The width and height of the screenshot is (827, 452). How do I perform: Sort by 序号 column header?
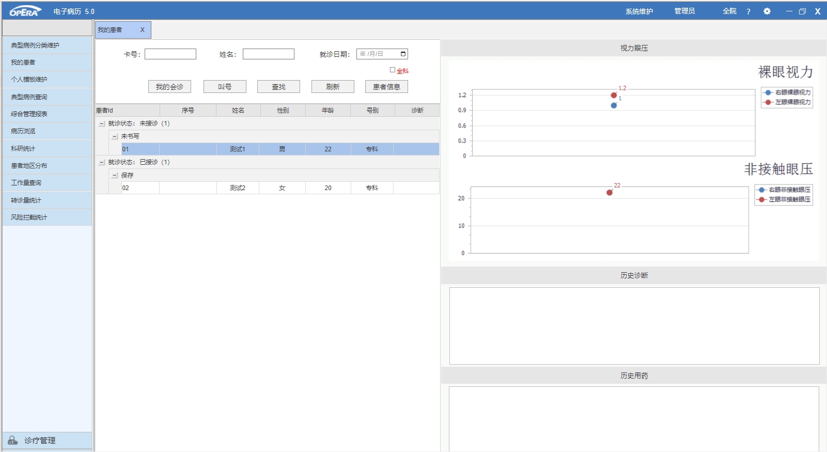pyautogui.click(x=188, y=110)
